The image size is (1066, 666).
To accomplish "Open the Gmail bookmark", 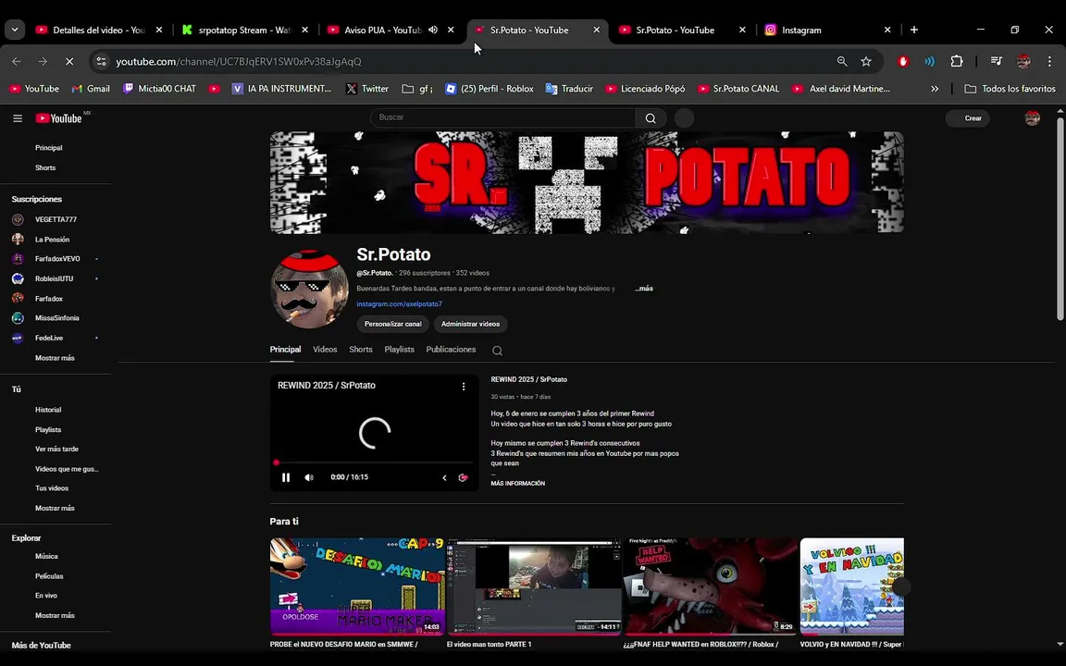I will tap(91, 89).
